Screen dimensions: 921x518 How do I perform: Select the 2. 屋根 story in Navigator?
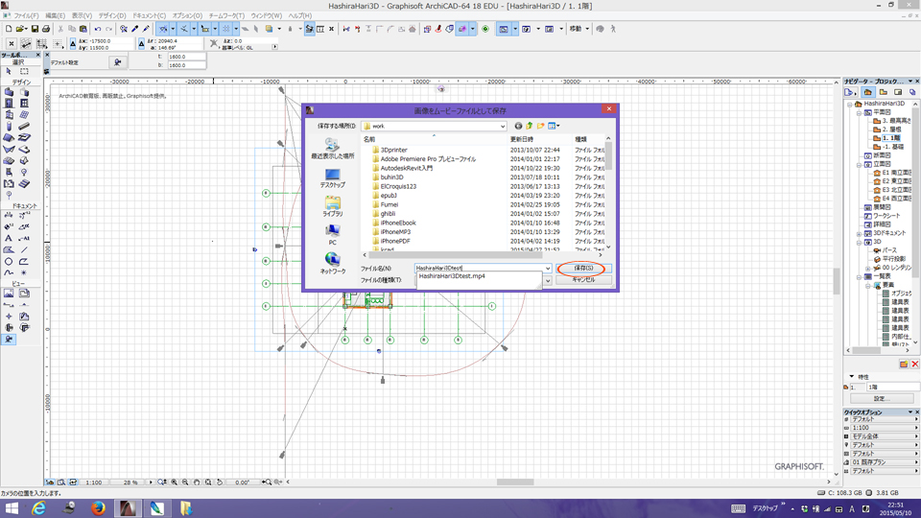click(891, 129)
